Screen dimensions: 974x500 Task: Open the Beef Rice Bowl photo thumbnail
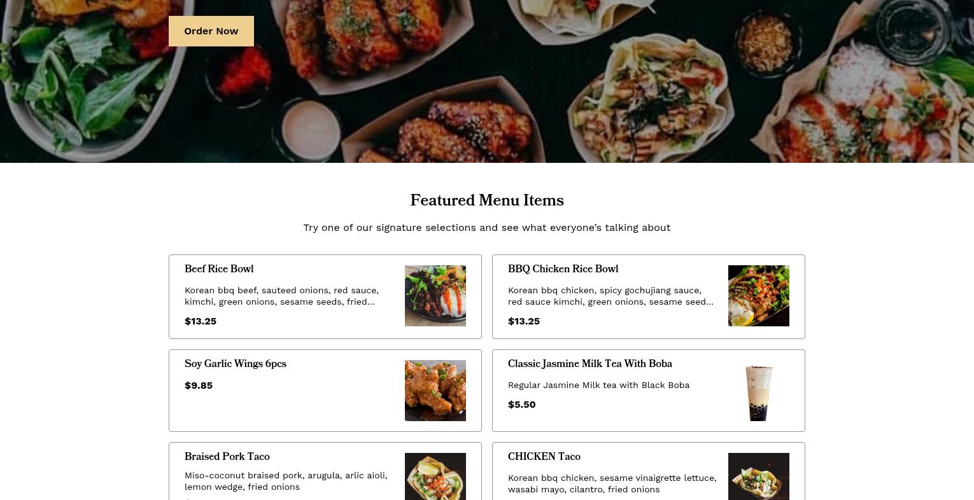coord(435,296)
